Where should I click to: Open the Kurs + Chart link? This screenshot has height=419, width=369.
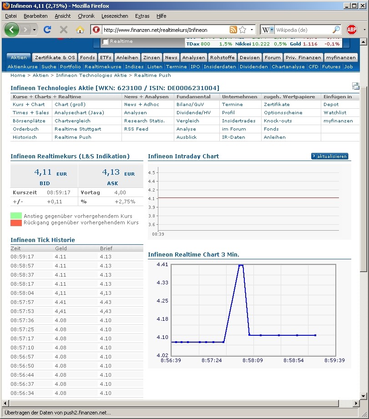tap(29, 105)
